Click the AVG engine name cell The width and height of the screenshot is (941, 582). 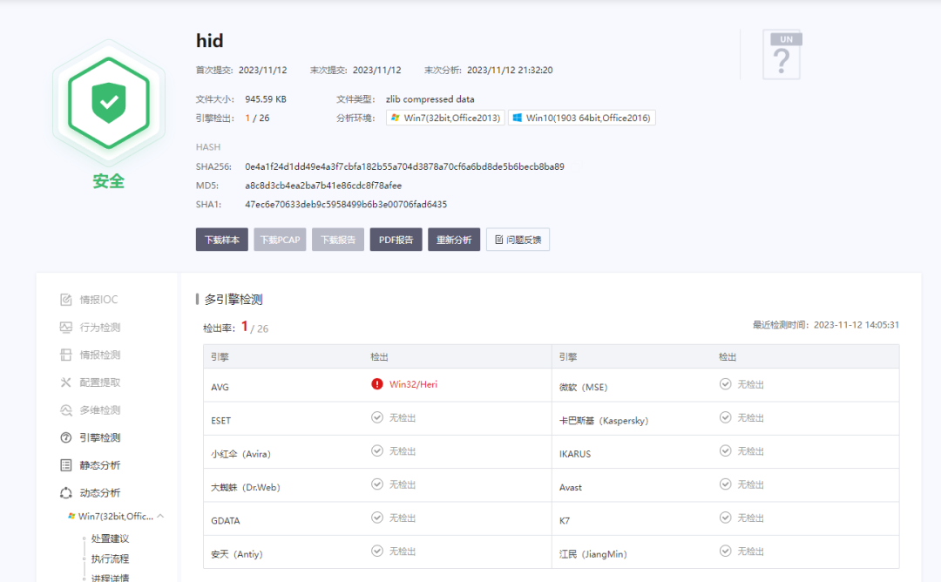coord(220,387)
